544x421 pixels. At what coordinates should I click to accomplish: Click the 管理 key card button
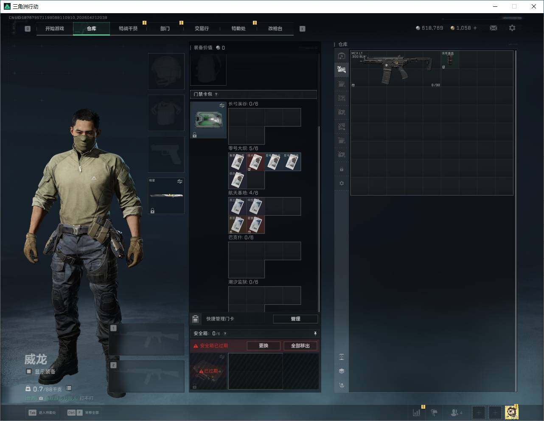295,319
